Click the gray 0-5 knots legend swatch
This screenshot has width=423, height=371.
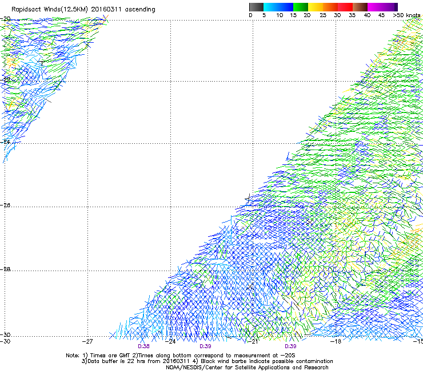point(256,7)
